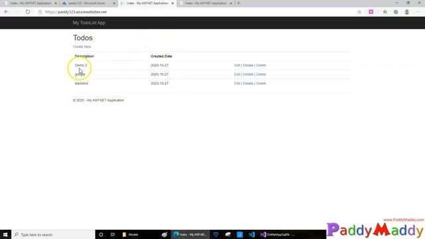Click the Type here to search box
The height and width of the screenshot is (239, 425).
(53, 234)
